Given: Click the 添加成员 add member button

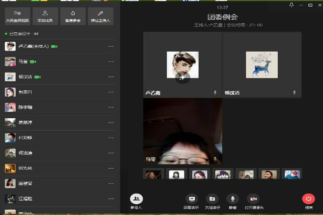Looking at the screenshot, I should coord(45,16).
